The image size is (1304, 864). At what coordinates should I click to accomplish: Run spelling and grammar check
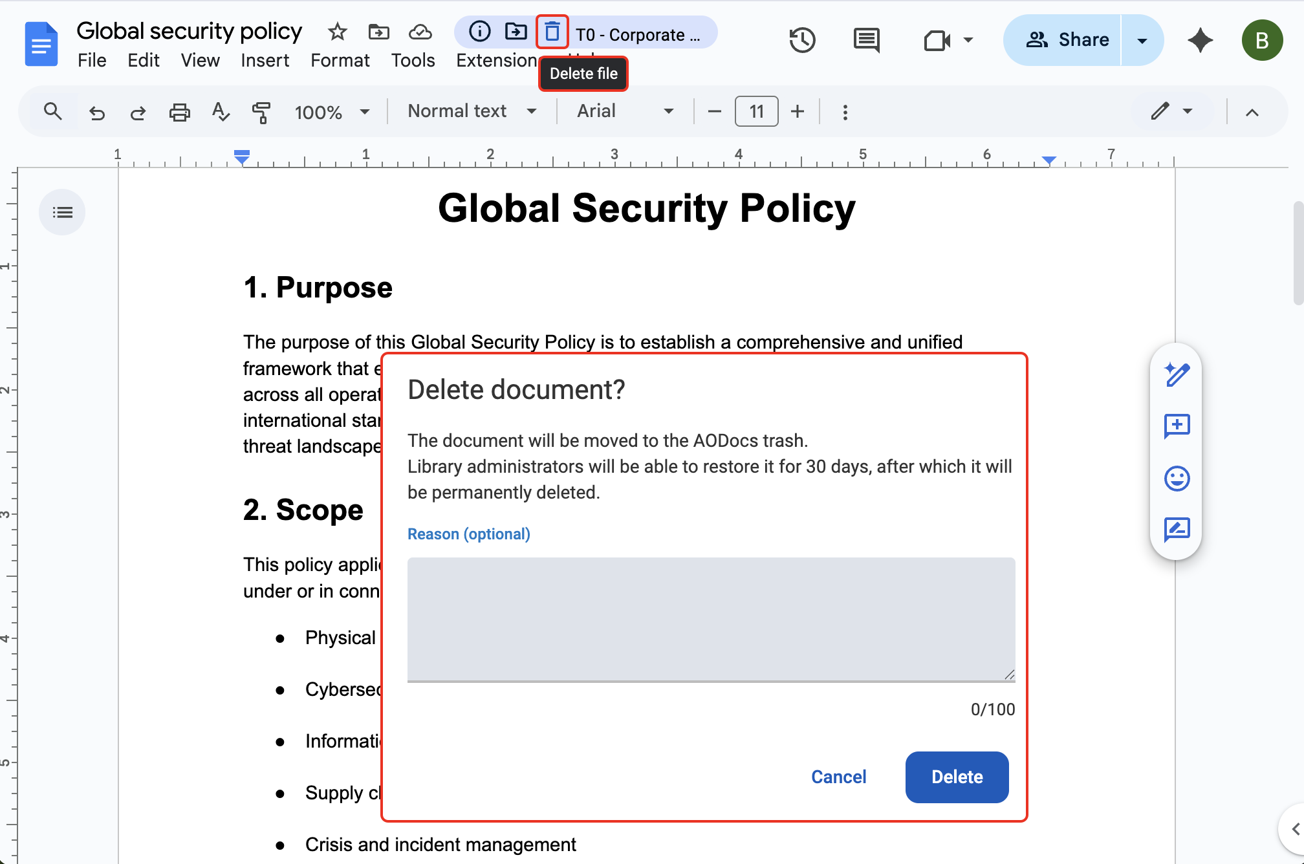tap(221, 112)
